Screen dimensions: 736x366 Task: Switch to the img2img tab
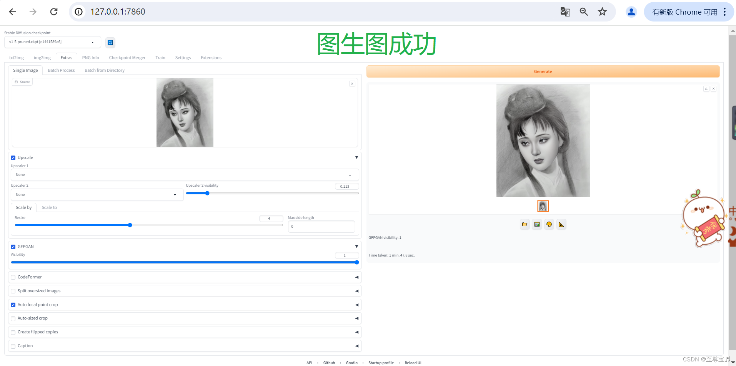tap(42, 58)
